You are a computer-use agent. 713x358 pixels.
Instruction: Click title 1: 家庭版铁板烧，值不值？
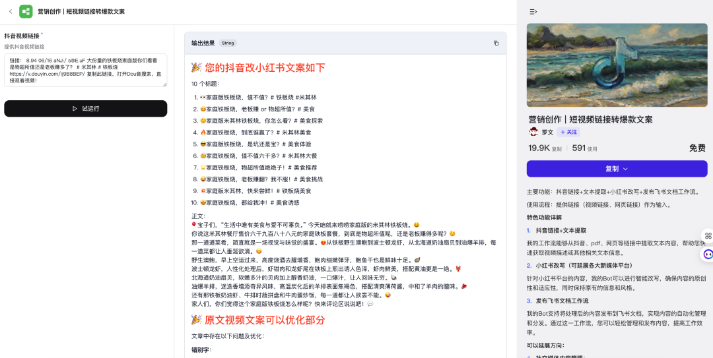point(258,97)
